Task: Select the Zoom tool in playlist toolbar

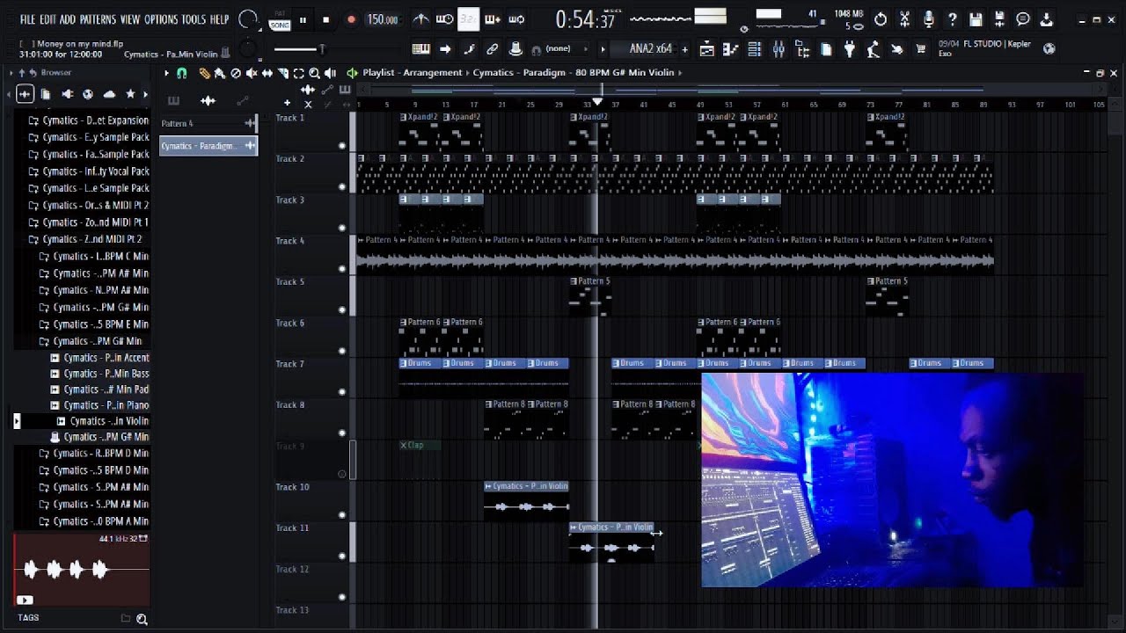Action: (x=314, y=73)
